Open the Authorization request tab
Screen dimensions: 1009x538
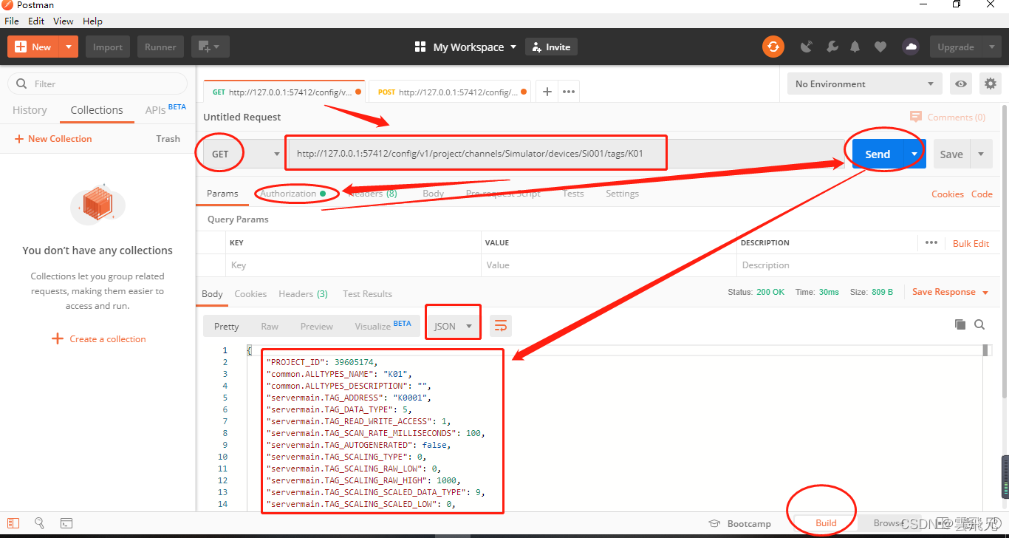[x=293, y=194]
